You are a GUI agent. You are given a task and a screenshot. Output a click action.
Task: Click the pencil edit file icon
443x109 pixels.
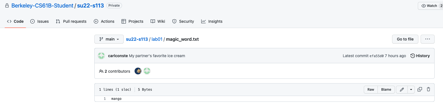[x=402, y=90]
